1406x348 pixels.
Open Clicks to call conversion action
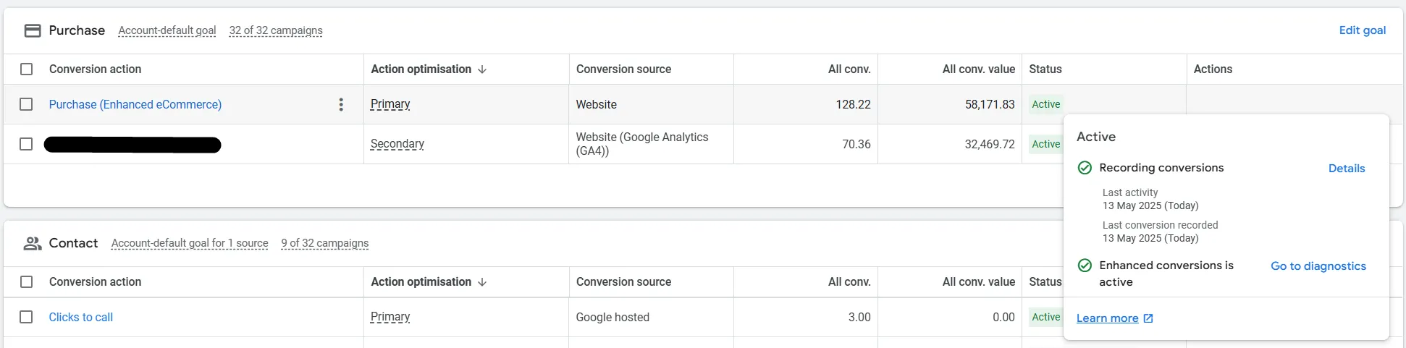pyautogui.click(x=81, y=317)
